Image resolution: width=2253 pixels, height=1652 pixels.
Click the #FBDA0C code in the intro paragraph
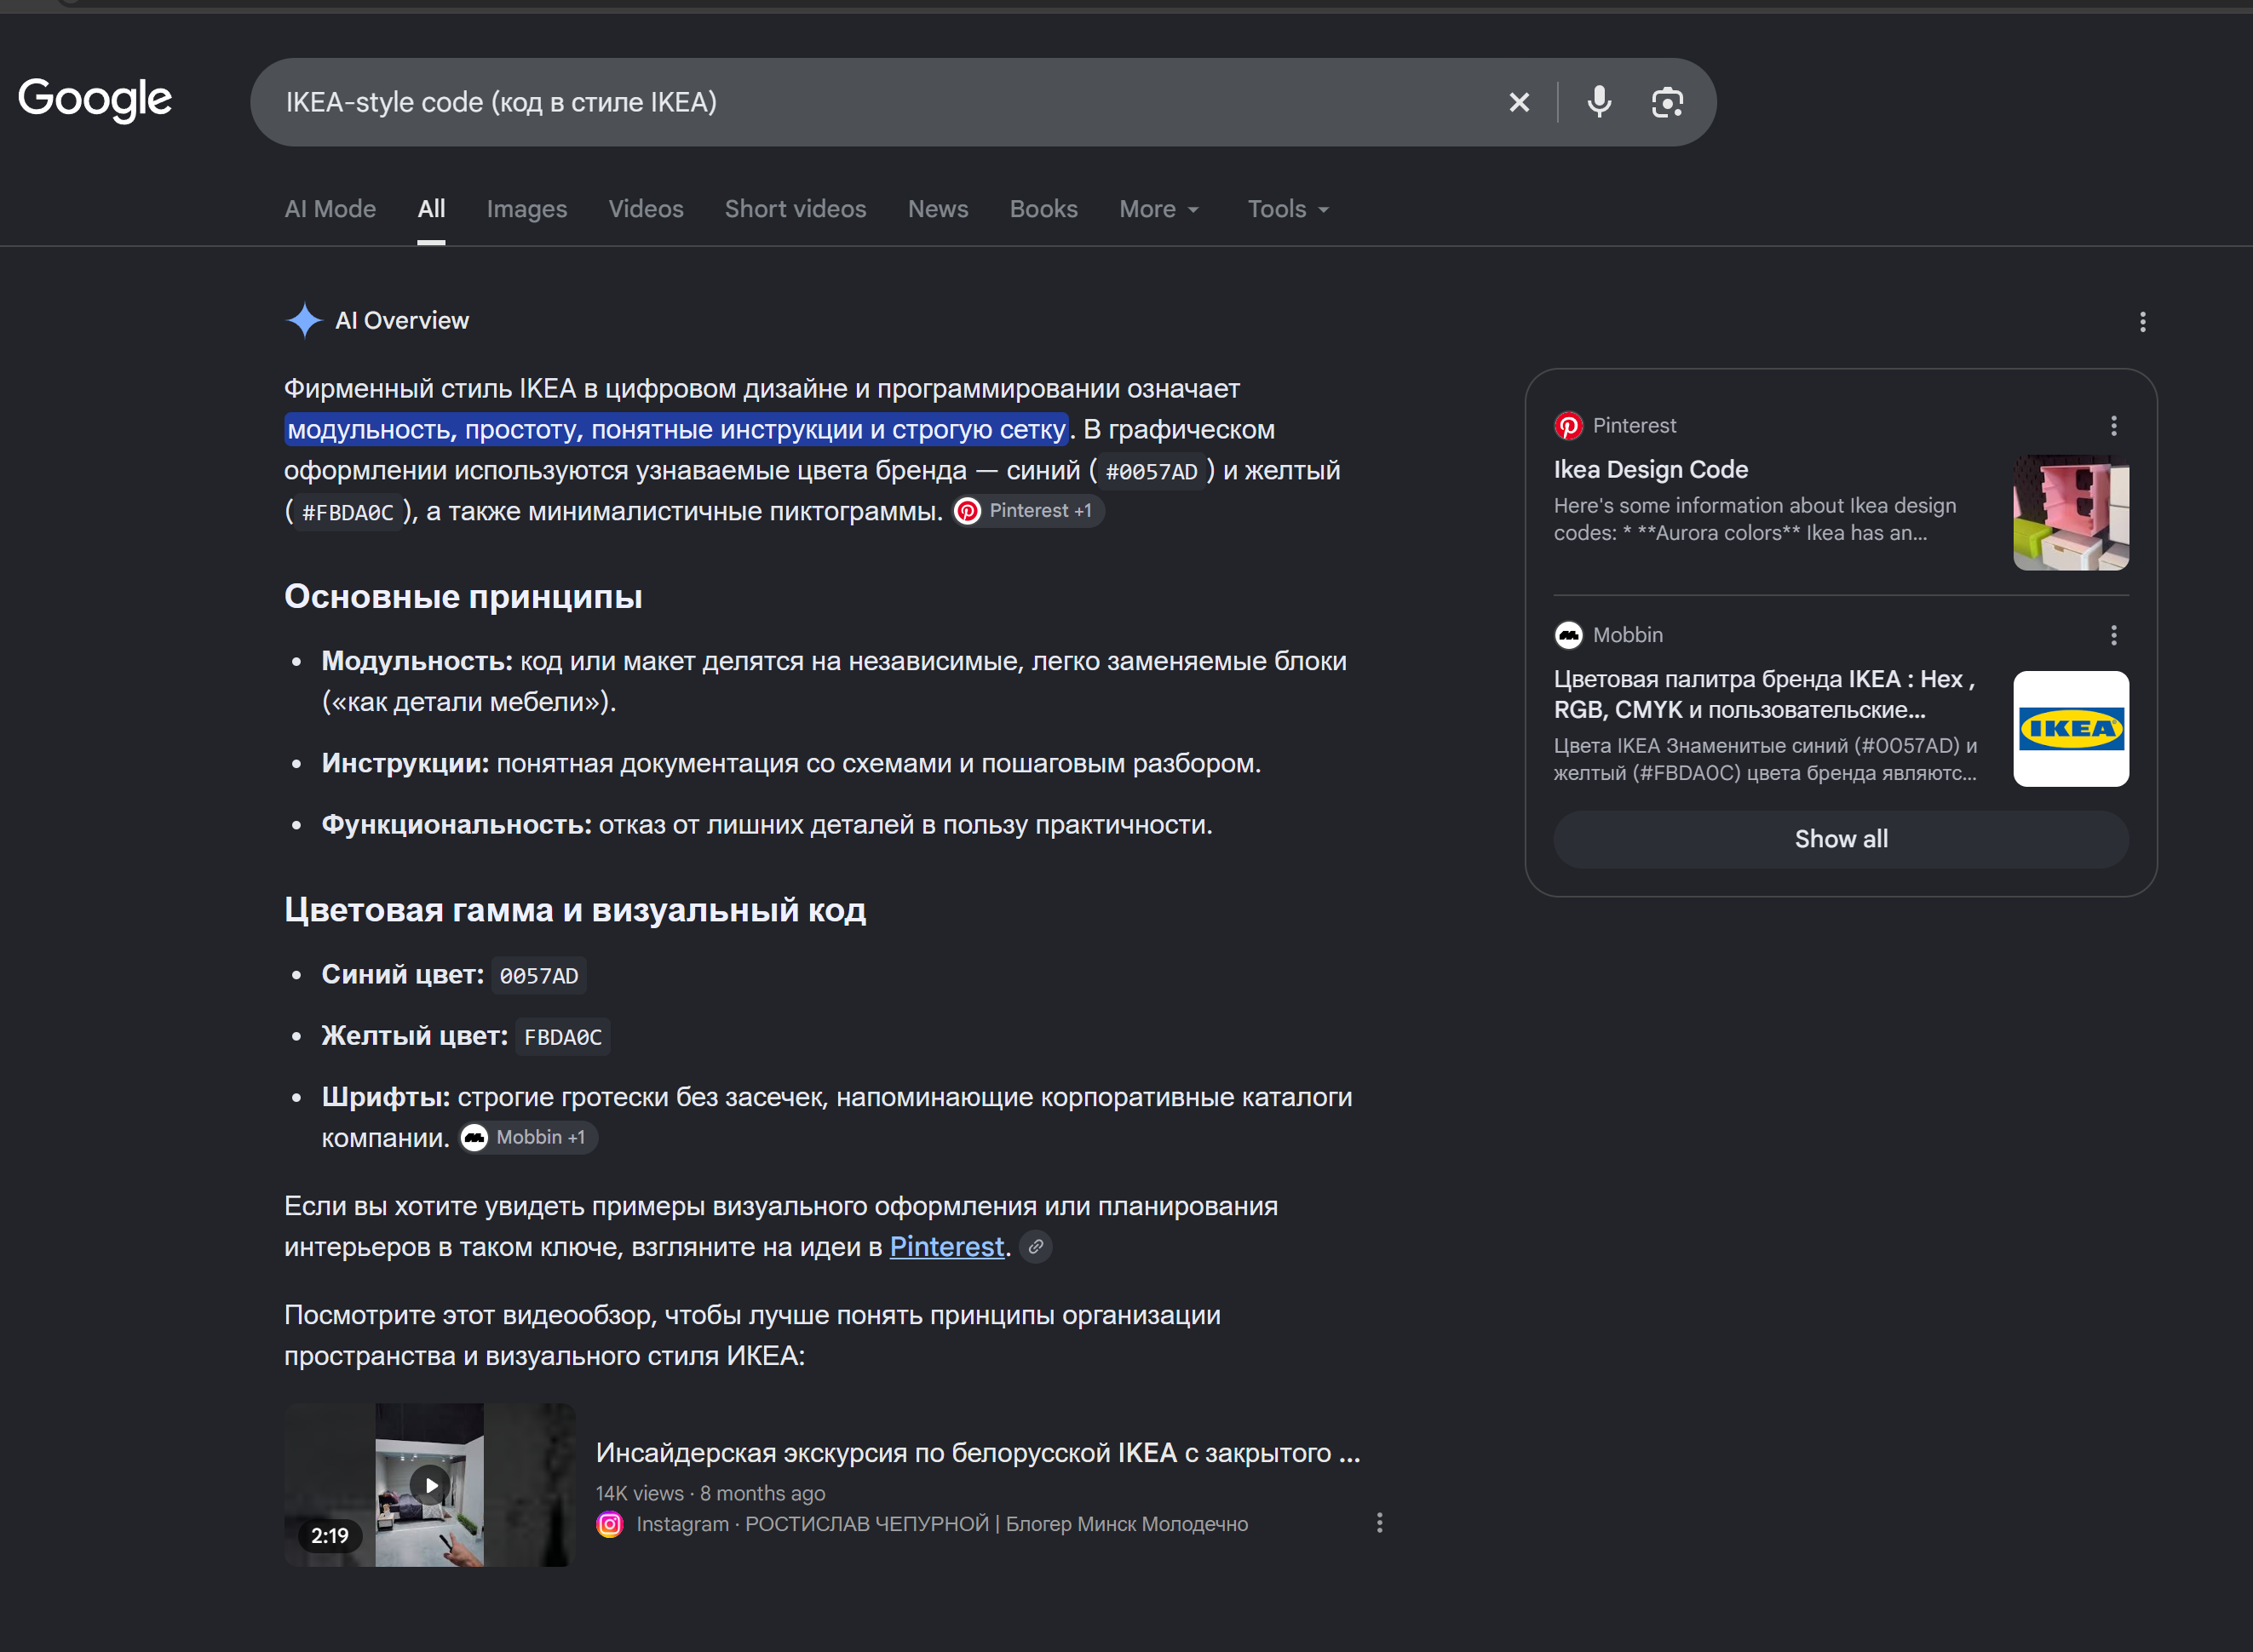click(348, 513)
